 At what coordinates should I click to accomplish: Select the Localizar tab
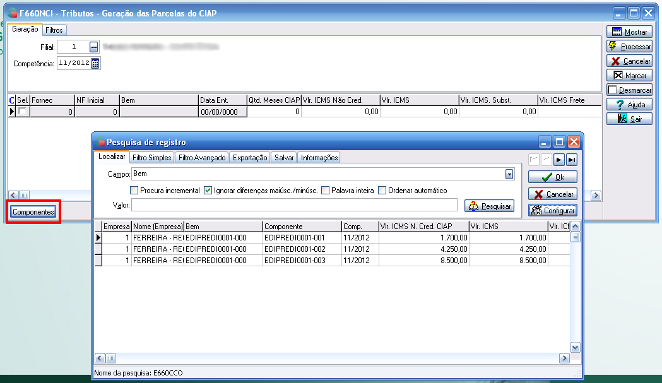pos(112,156)
